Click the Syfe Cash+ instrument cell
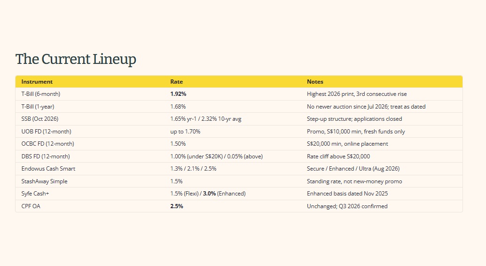Screen dimensions: 486x266 point(35,194)
